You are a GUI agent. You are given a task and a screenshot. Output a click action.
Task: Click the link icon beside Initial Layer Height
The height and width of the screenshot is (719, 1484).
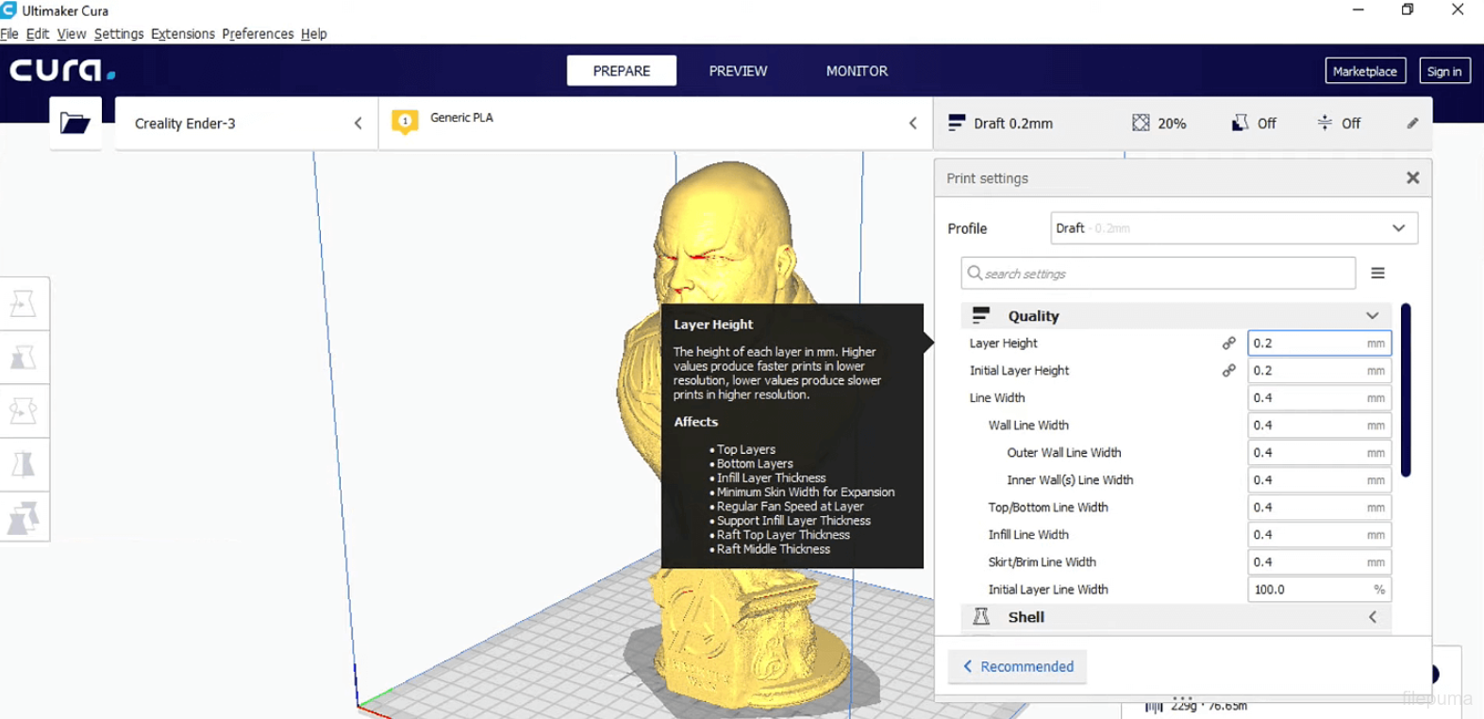pos(1228,371)
